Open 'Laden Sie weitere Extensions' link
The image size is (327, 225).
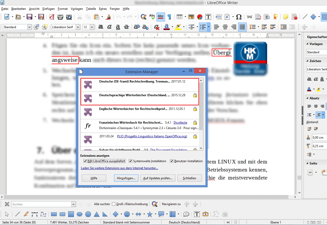coord(119,168)
